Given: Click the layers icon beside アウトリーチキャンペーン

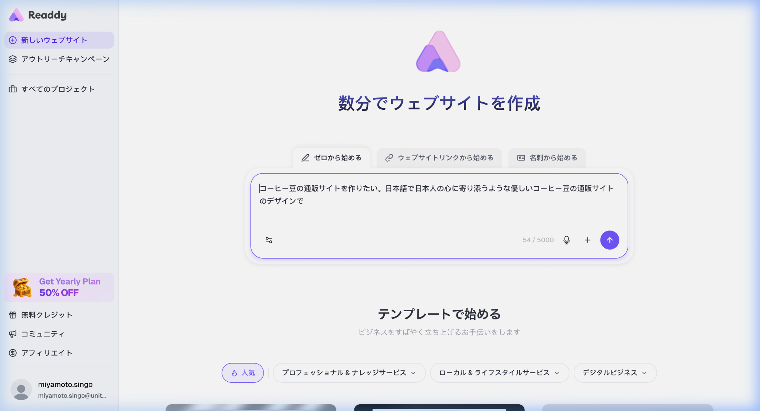Looking at the screenshot, I should [x=13, y=59].
